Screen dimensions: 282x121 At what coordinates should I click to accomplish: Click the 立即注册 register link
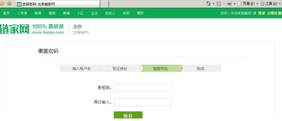tap(274, 13)
